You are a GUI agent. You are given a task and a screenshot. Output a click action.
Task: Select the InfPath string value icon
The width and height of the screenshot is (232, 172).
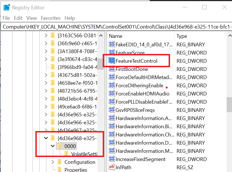pos(111,167)
